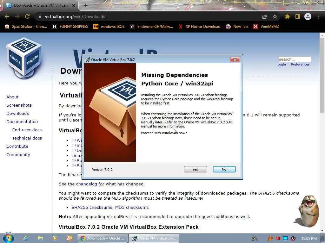The height and width of the screenshot is (243, 325).
Task: Click Yes in the Missing Dependencies dialog
Action: [195, 169]
